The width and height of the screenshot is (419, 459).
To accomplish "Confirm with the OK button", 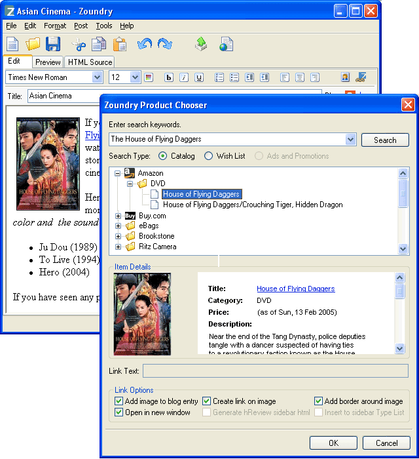I will point(333,443).
